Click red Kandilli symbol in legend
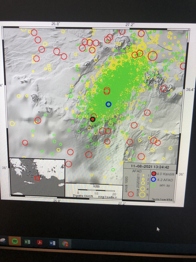 pyautogui.click(x=154, y=174)
